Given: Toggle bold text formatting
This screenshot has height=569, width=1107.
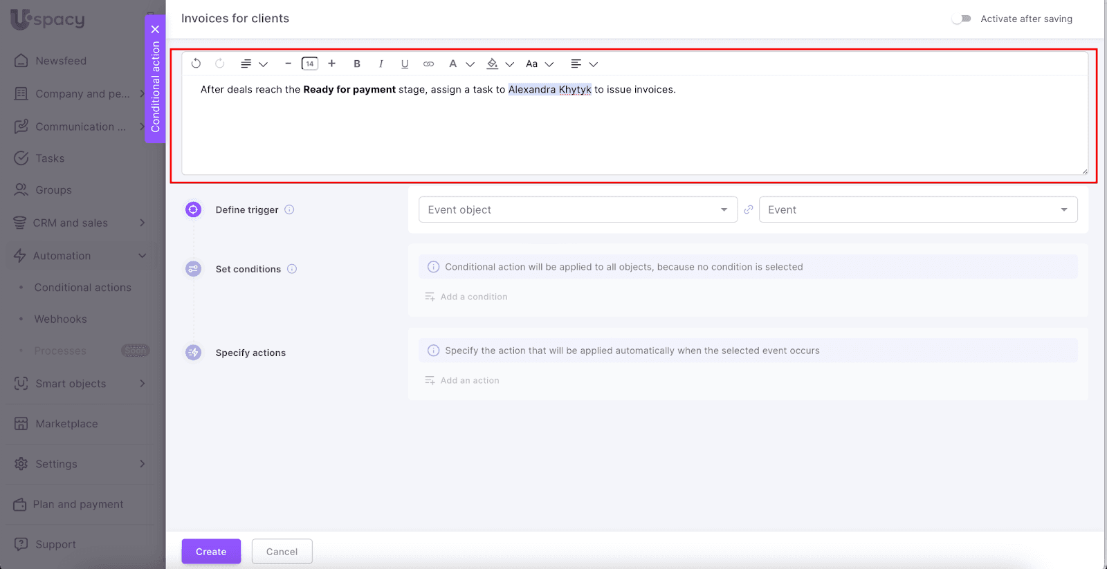Looking at the screenshot, I should [x=357, y=64].
